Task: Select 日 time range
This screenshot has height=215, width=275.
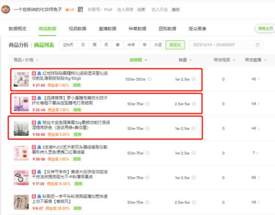Action: click(x=83, y=45)
